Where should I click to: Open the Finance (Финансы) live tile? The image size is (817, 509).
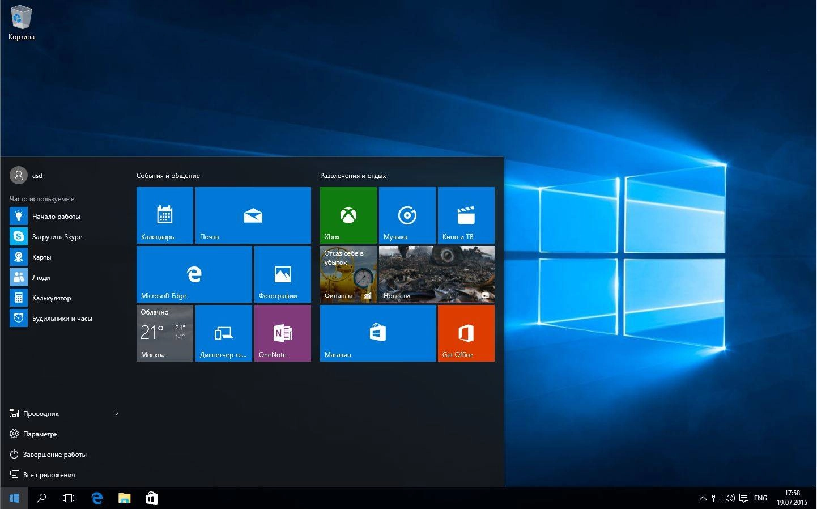pyautogui.click(x=348, y=274)
